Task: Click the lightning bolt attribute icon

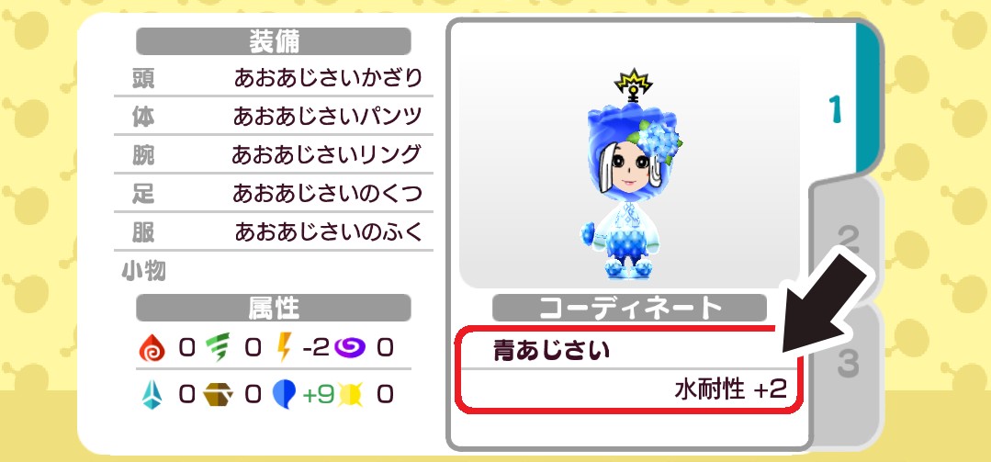Action: coord(285,347)
